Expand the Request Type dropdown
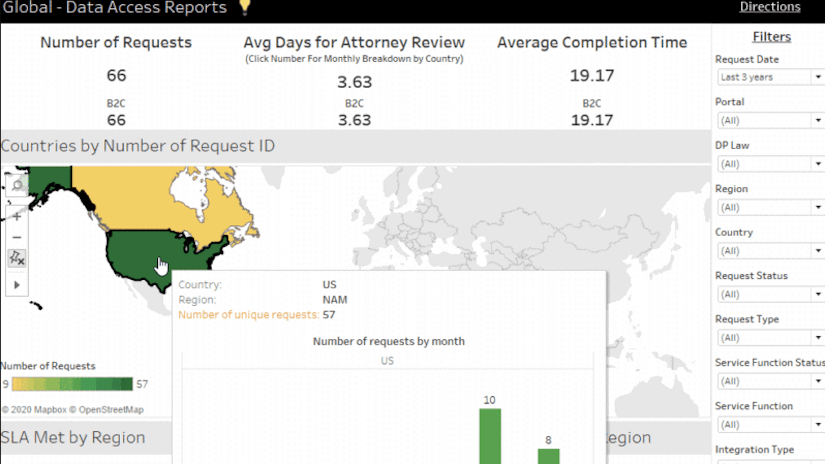 point(819,338)
